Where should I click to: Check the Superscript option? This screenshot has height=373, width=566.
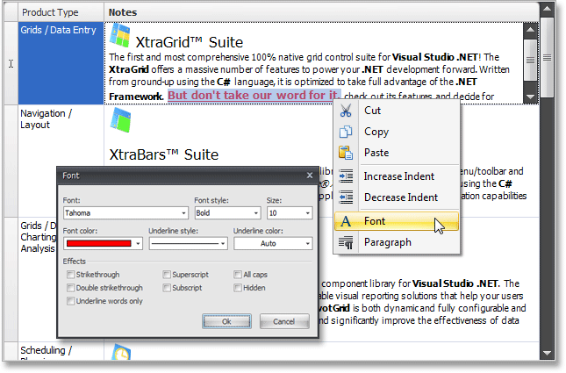pyautogui.click(x=167, y=275)
